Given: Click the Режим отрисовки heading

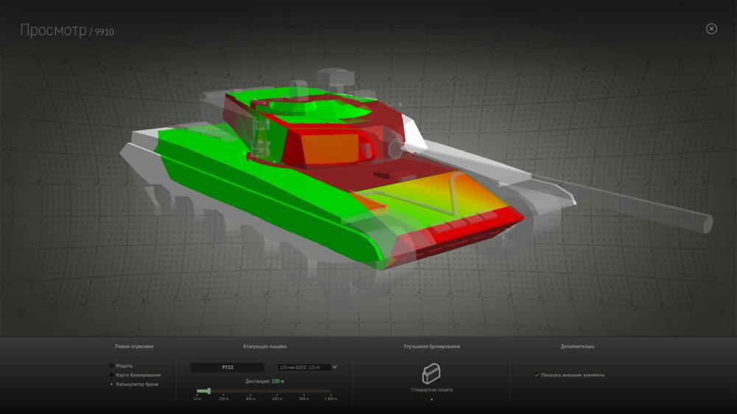Looking at the screenshot, I should point(134,346).
